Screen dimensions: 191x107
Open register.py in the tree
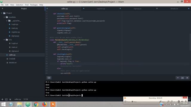[16, 32]
